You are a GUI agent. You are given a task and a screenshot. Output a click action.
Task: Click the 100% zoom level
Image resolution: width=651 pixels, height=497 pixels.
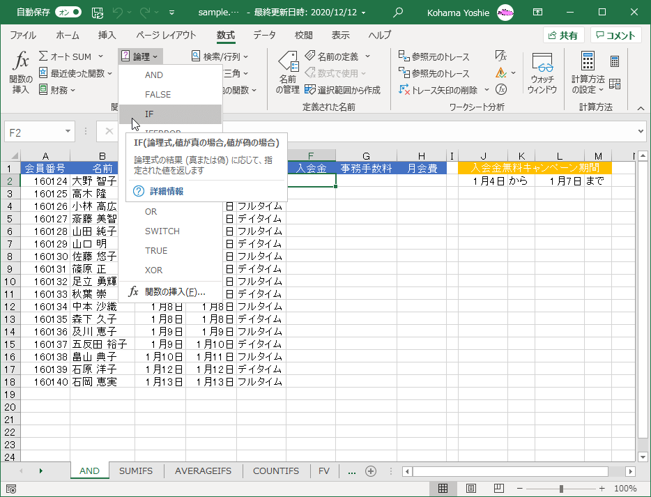pos(625,489)
